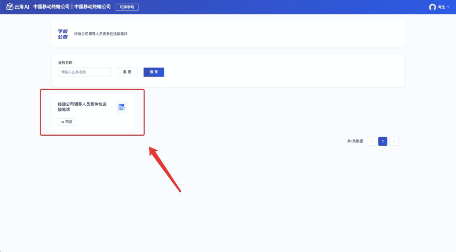
Task: Click the 共1条数据 total count text
Action: pos(355,141)
